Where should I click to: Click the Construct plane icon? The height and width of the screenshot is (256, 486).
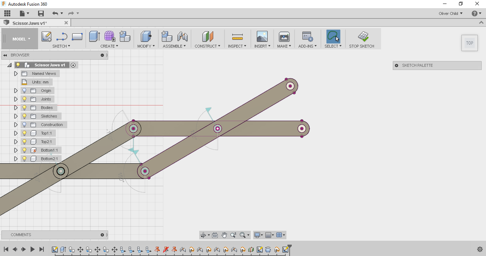coord(207,37)
